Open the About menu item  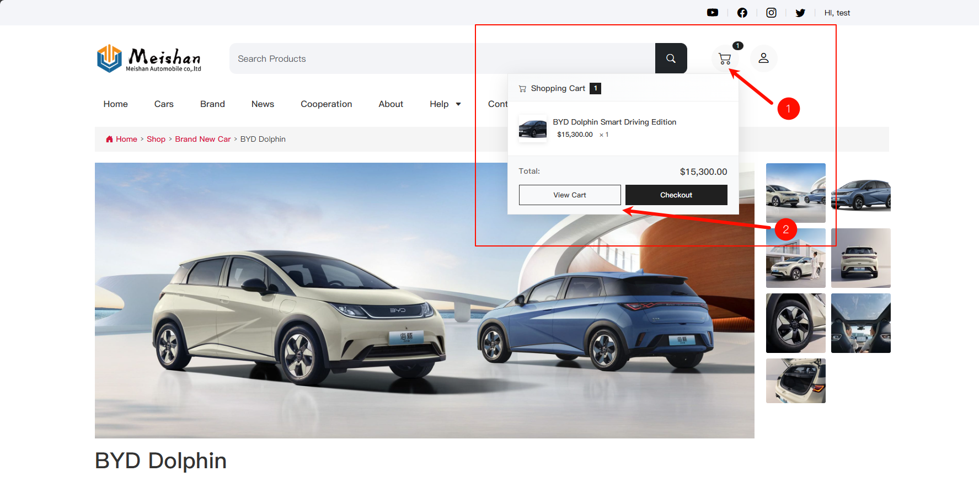pos(390,104)
